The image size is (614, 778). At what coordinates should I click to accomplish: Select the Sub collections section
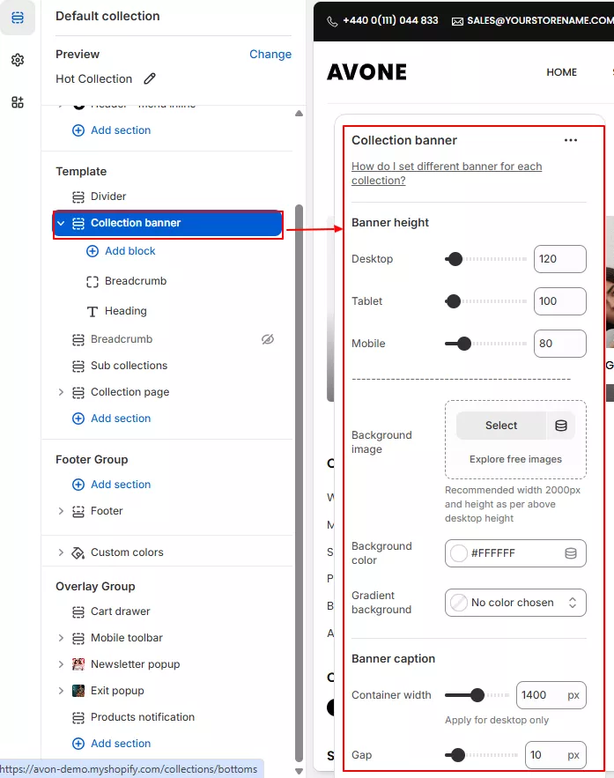(129, 366)
